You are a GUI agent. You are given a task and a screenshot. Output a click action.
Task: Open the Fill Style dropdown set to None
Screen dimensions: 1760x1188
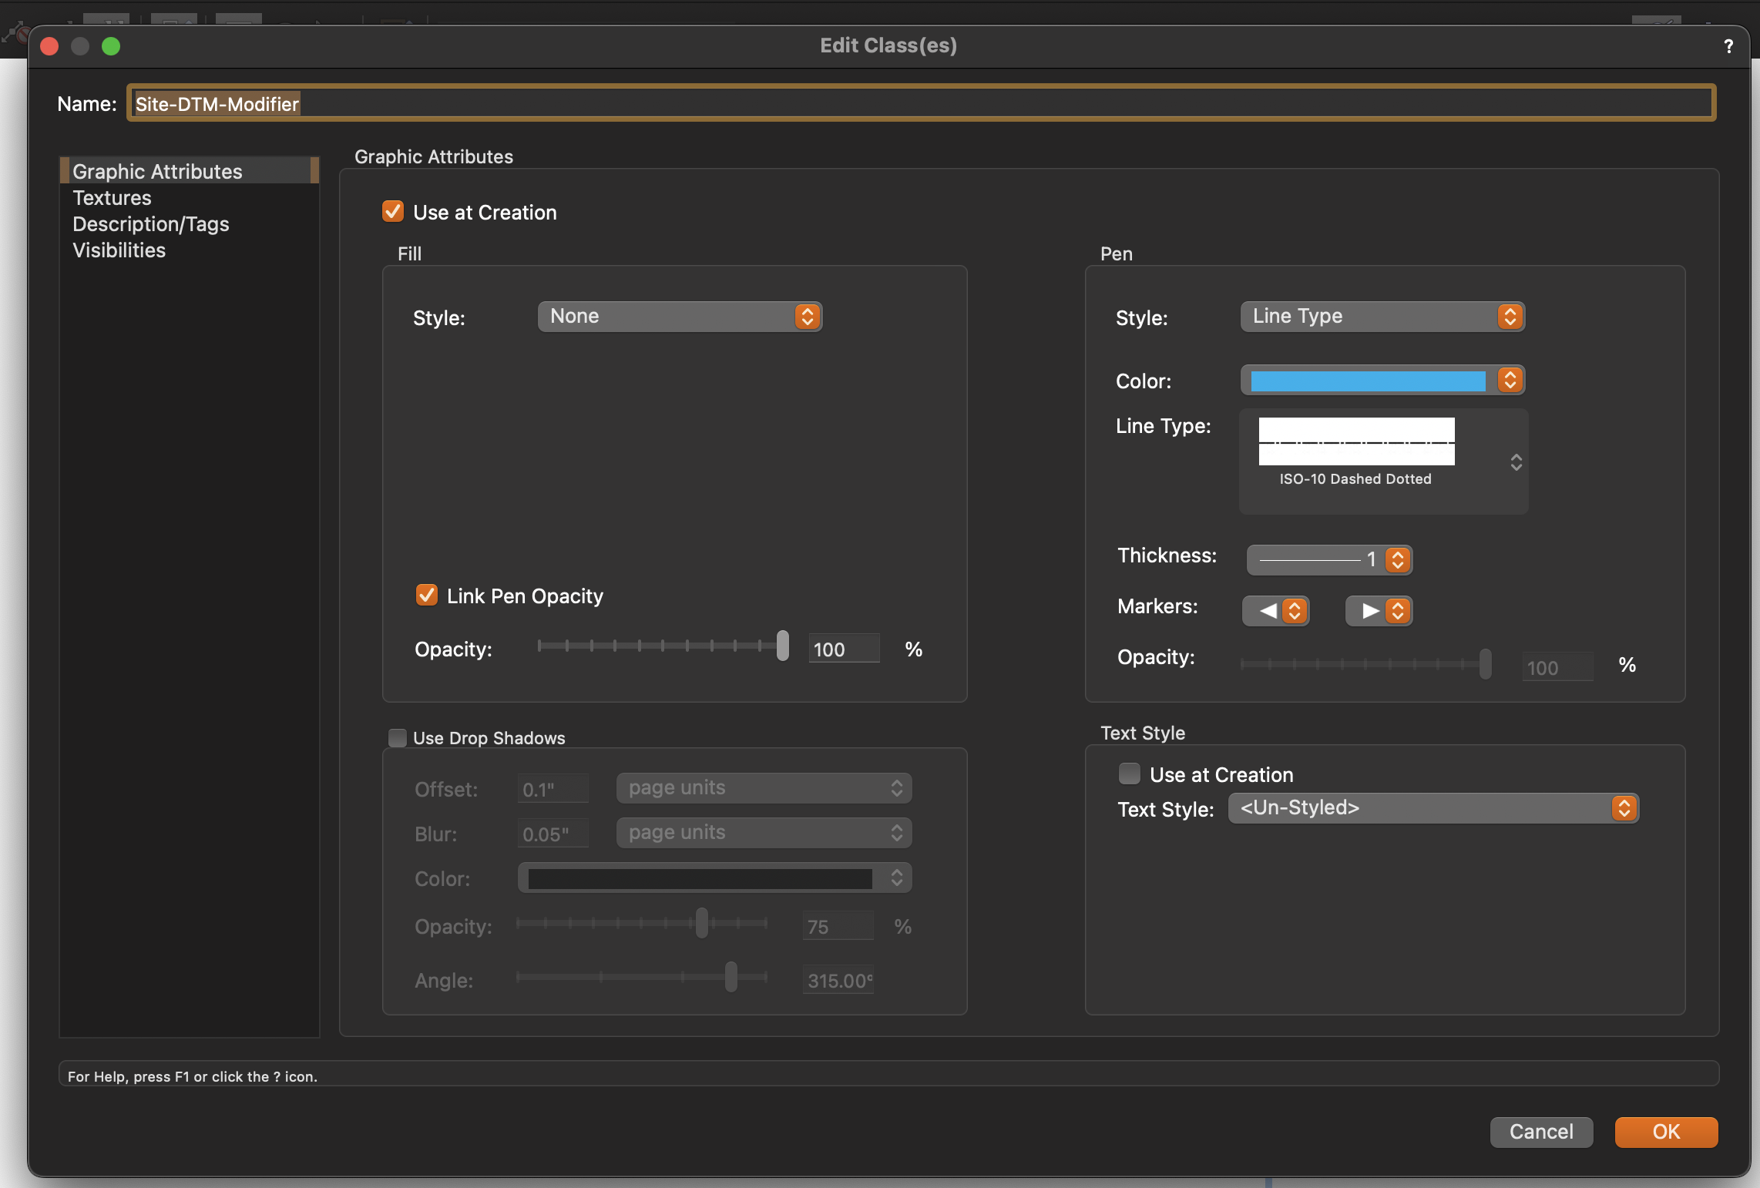pyautogui.click(x=680, y=317)
